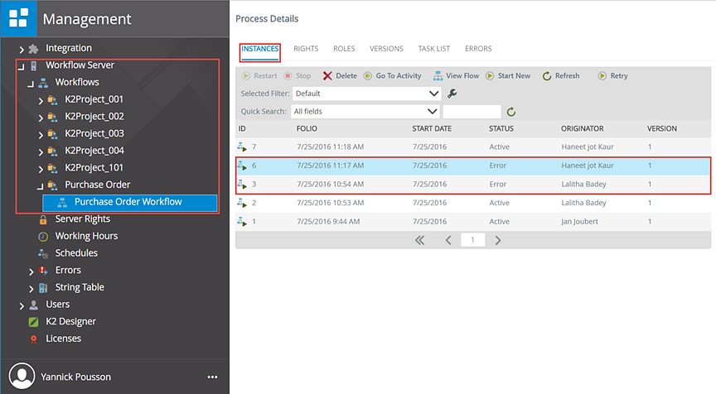Click the Restart toolbar button
Viewport: 716px width, 394px height.
point(259,75)
